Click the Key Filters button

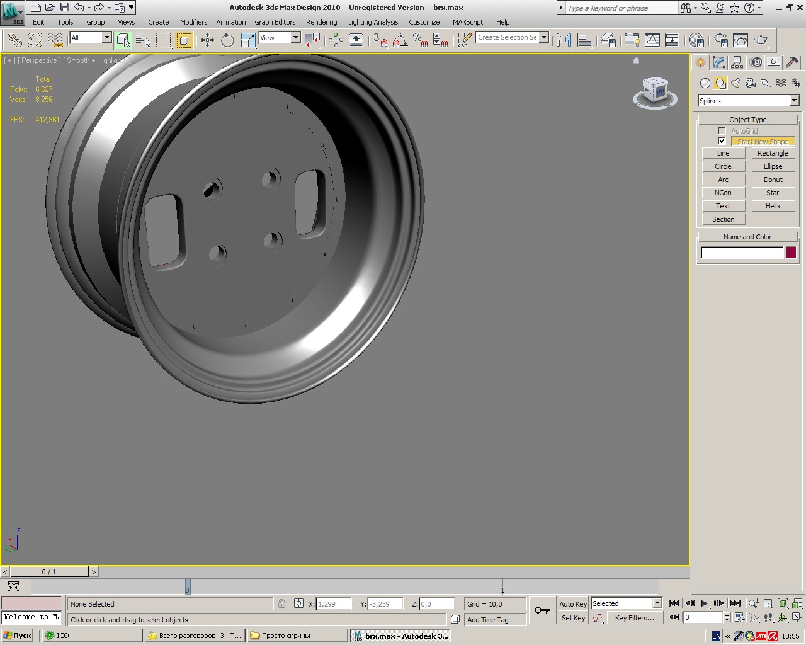coord(634,618)
